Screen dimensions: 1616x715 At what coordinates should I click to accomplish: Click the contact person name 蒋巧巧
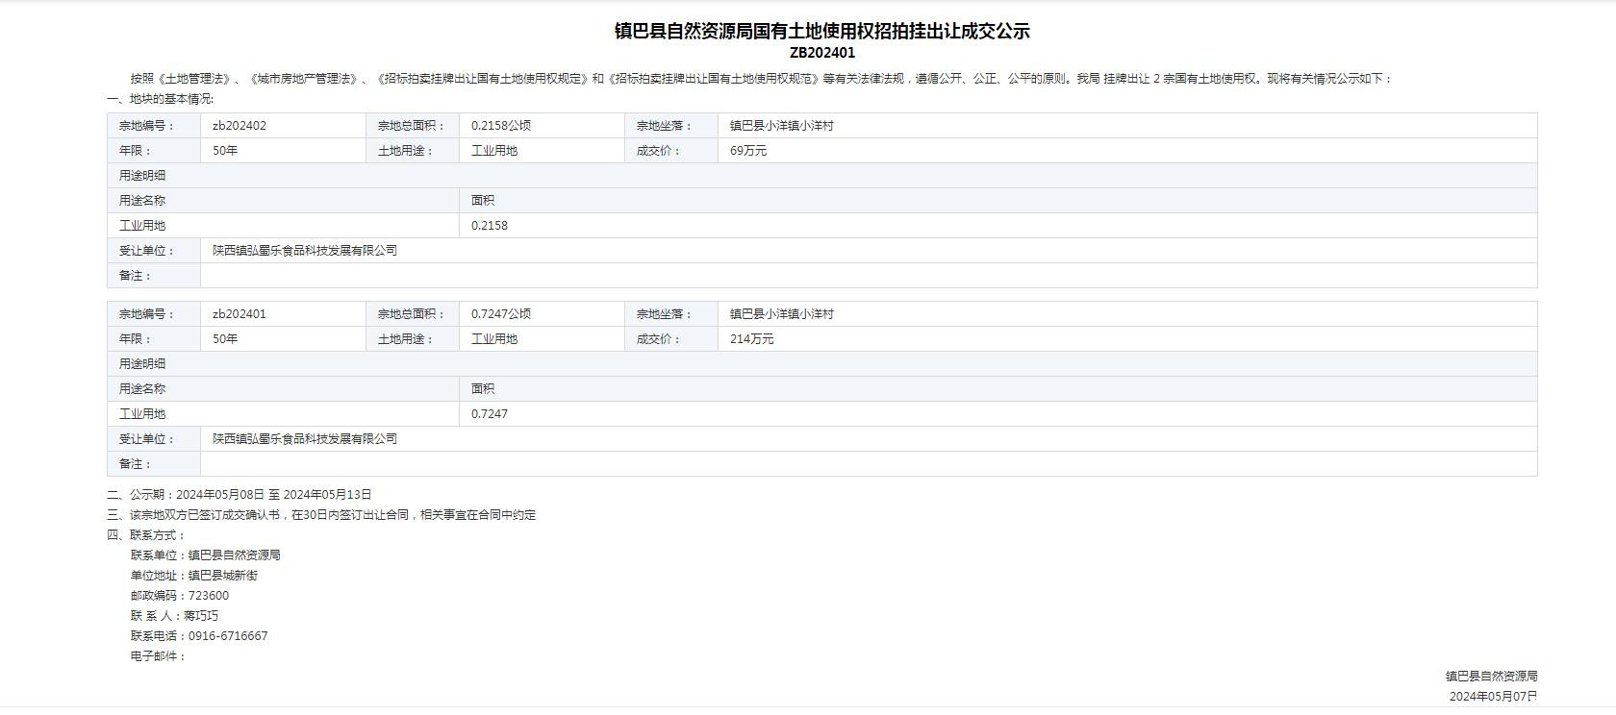pos(201,616)
